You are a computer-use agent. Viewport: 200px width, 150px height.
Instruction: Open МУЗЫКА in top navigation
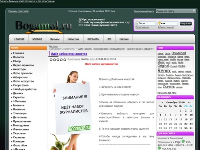37,39
